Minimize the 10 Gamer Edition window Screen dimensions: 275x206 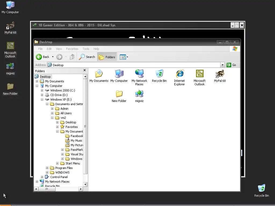click(x=233, y=25)
